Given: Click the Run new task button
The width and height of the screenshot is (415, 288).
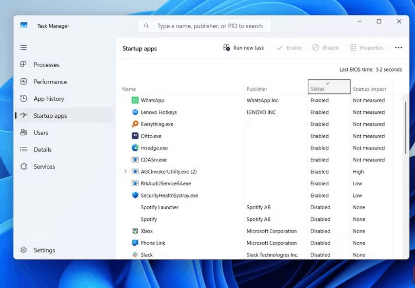Looking at the screenshot, I should (x=244, y=48).
